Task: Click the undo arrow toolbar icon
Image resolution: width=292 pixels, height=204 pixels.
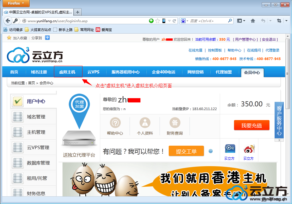Action: pyautogui.click(x=263, y=21)
